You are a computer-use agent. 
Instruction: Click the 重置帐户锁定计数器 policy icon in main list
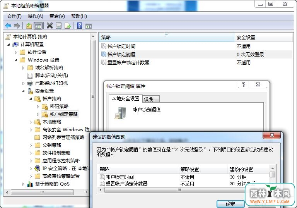tap(104, 62)
